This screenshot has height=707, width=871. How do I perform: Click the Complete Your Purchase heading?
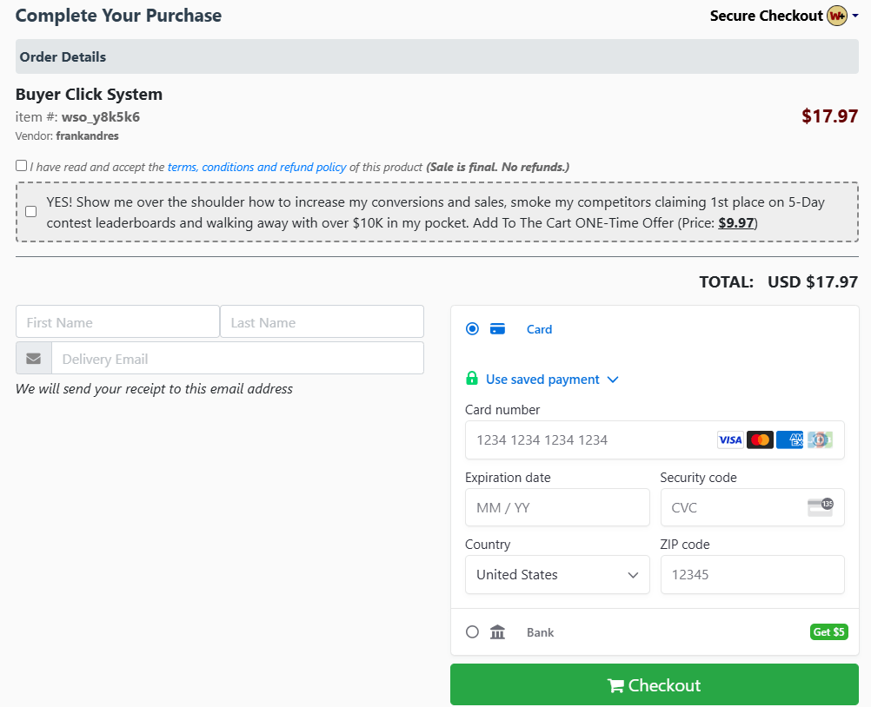click(x=118, y=16)
